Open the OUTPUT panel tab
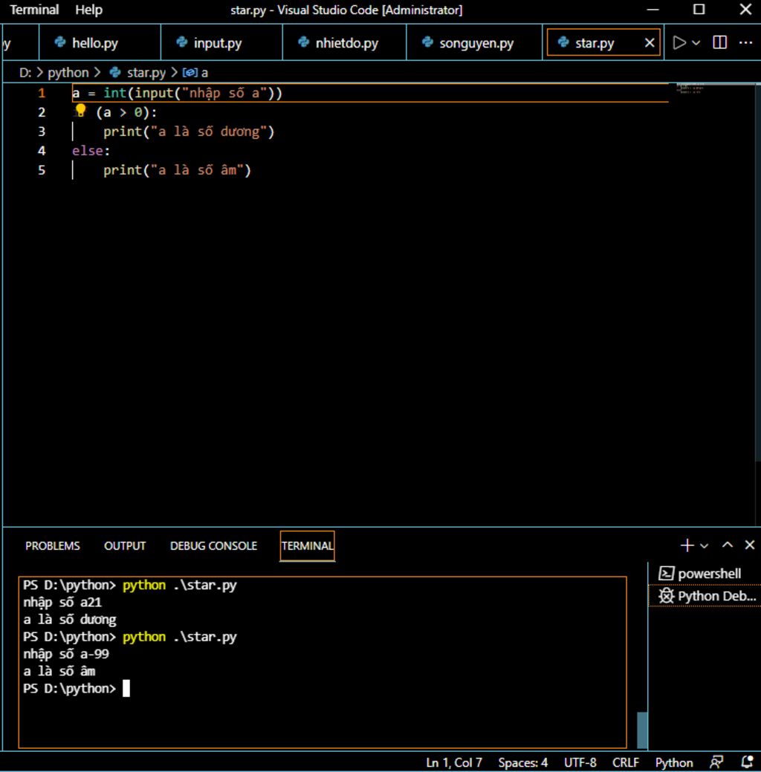This screenshot has height=772, width=761. pos(125,546)
